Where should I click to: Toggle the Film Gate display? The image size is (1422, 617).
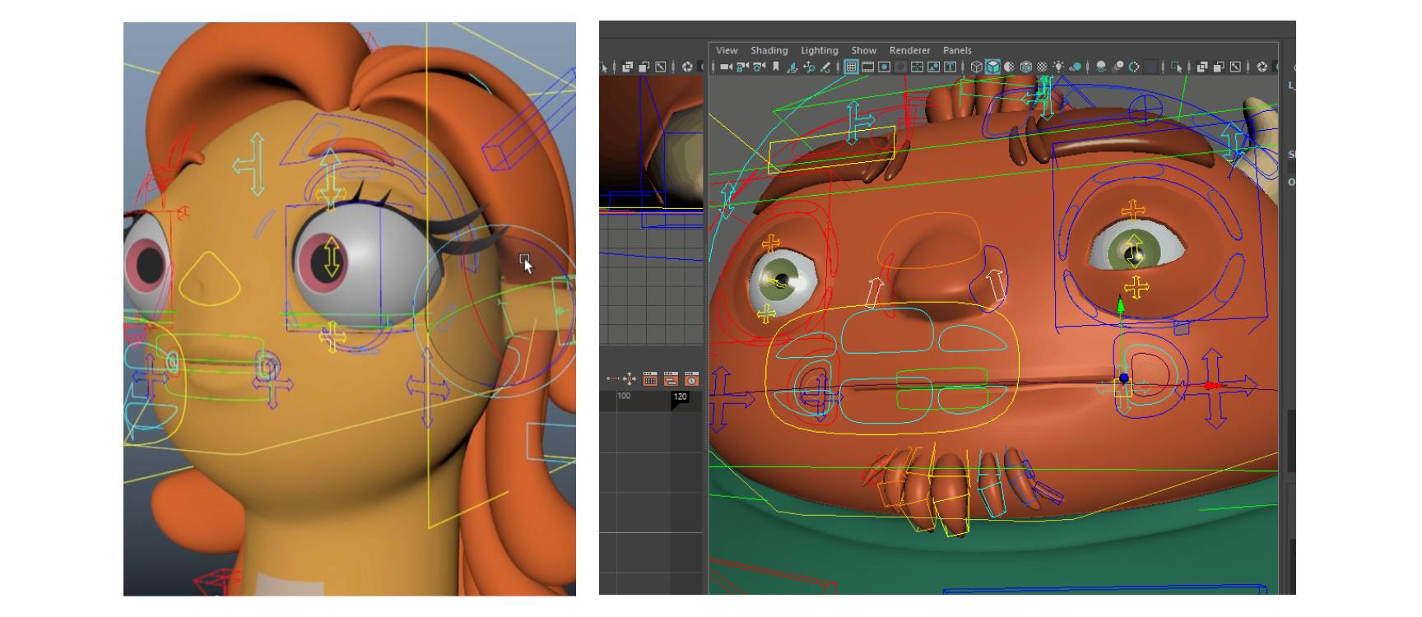[867, 67]
